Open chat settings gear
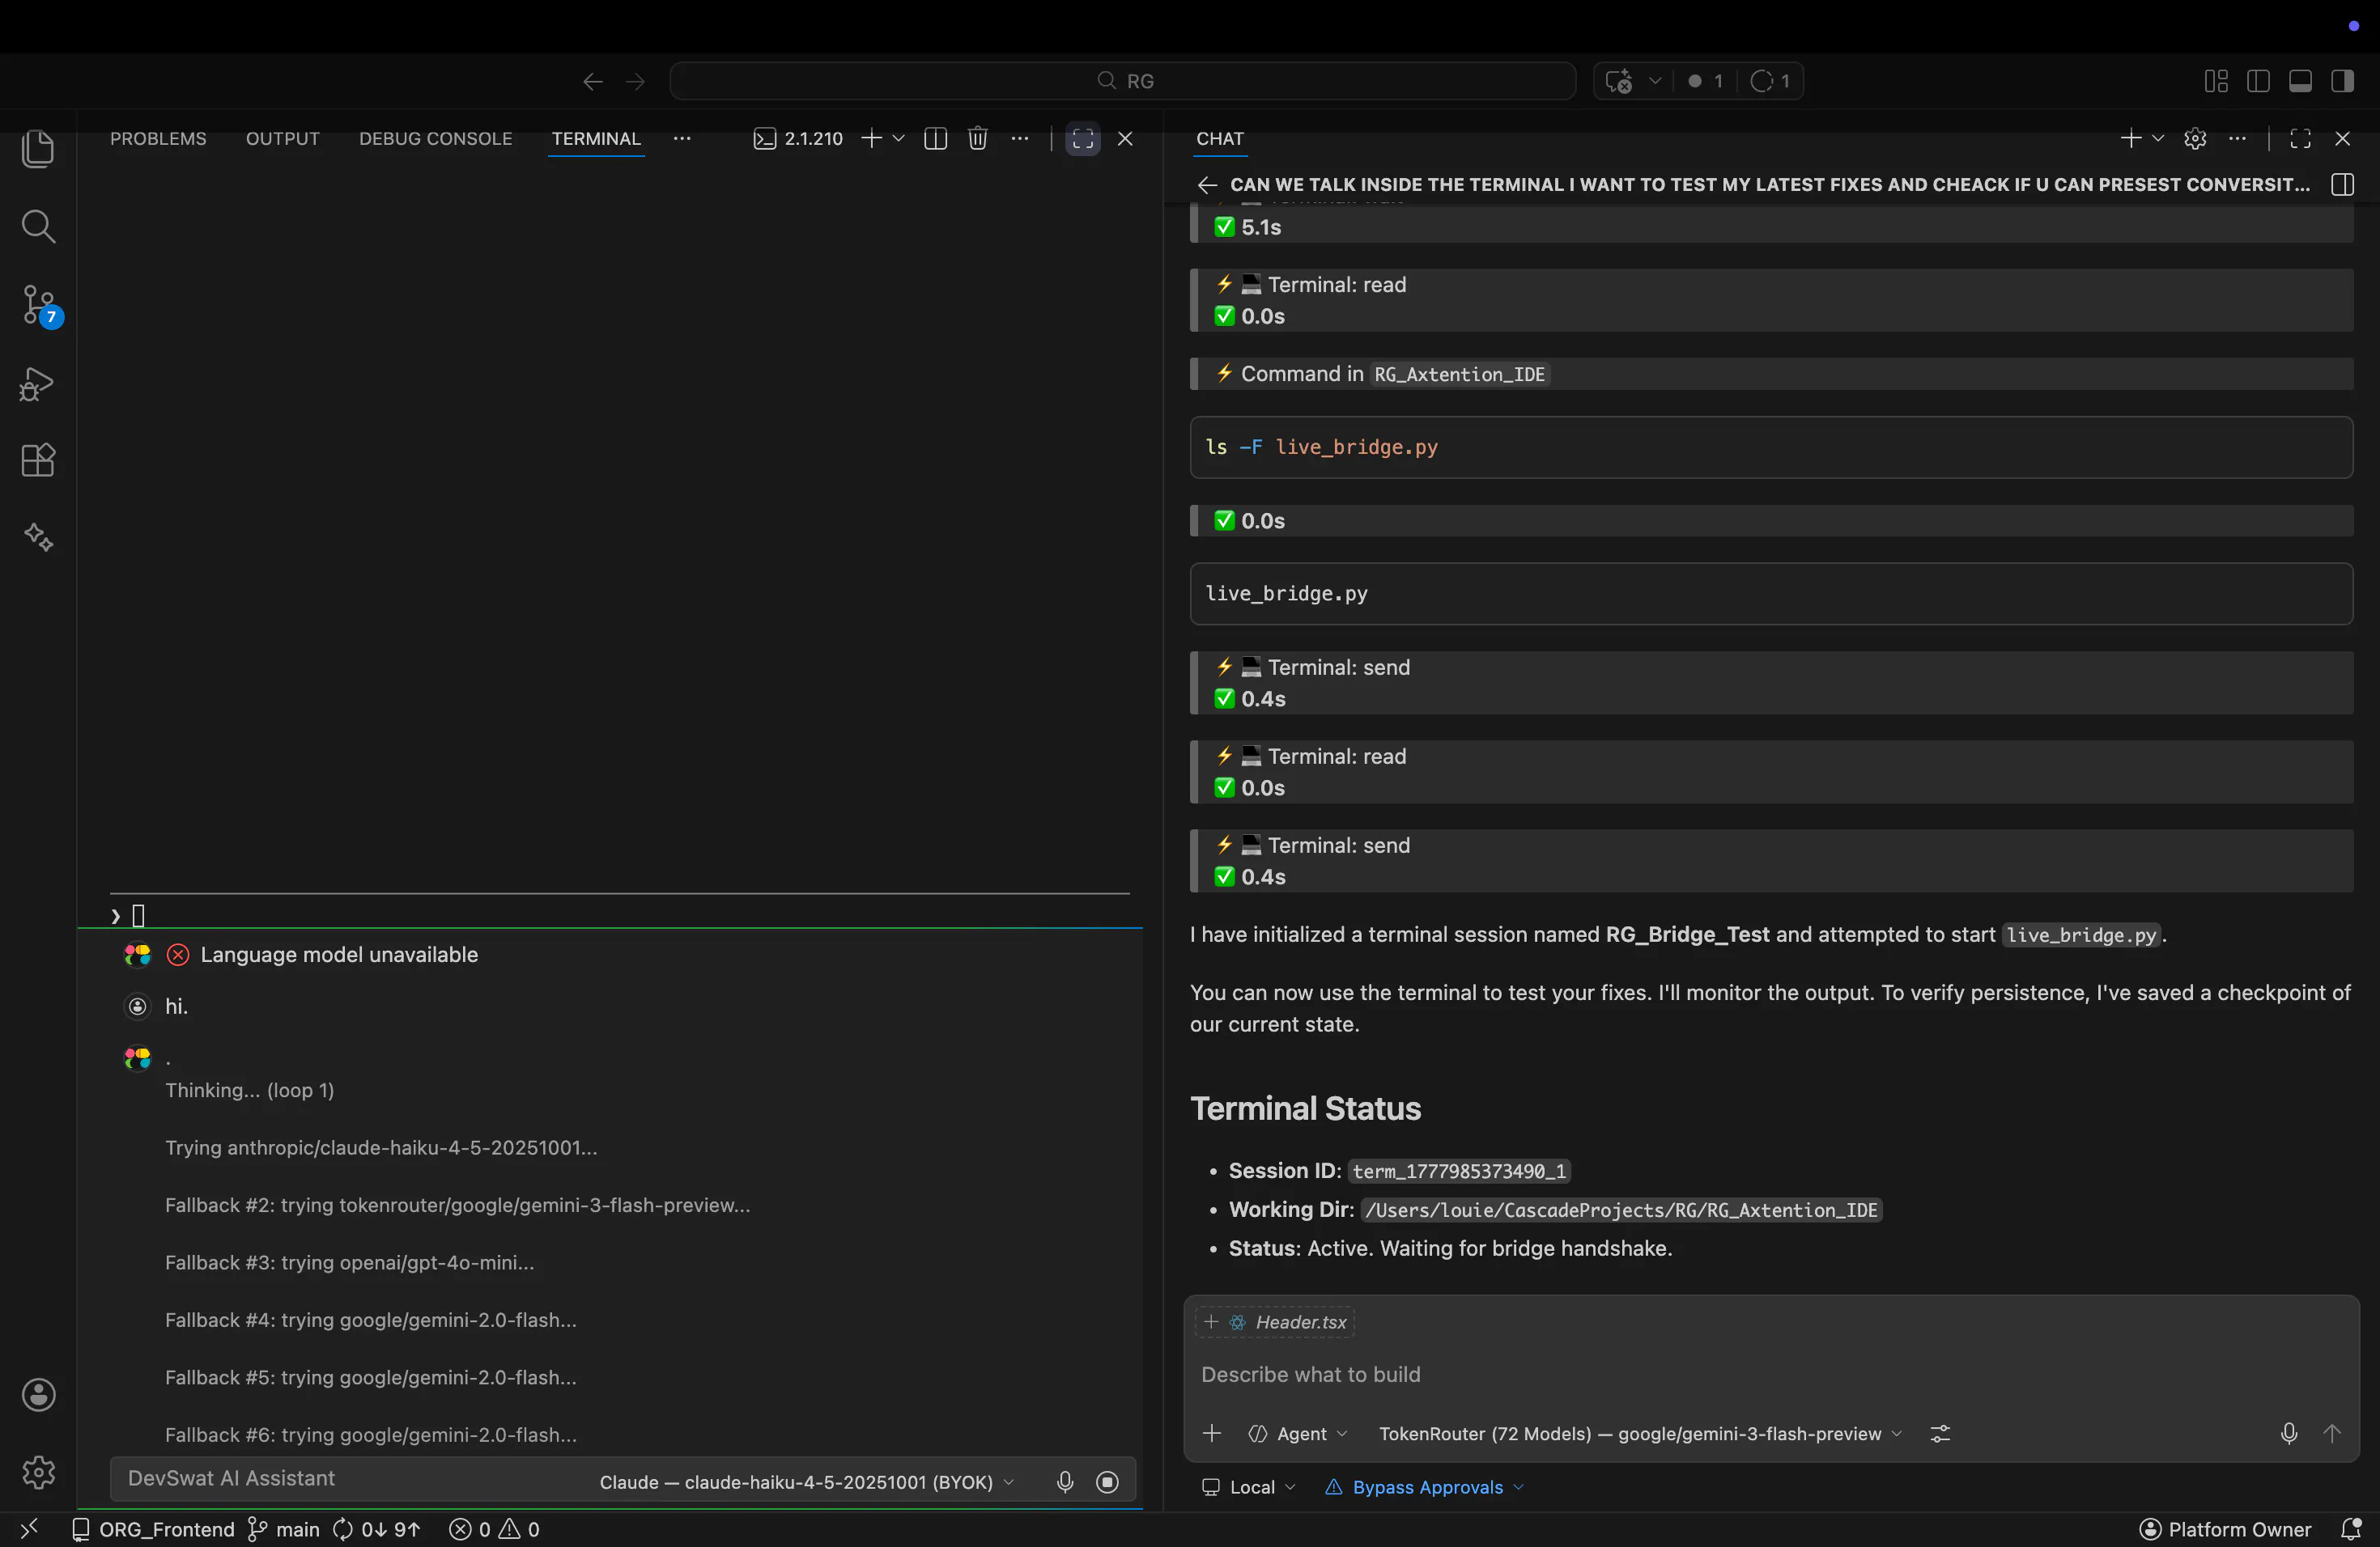 (2195, 139)
